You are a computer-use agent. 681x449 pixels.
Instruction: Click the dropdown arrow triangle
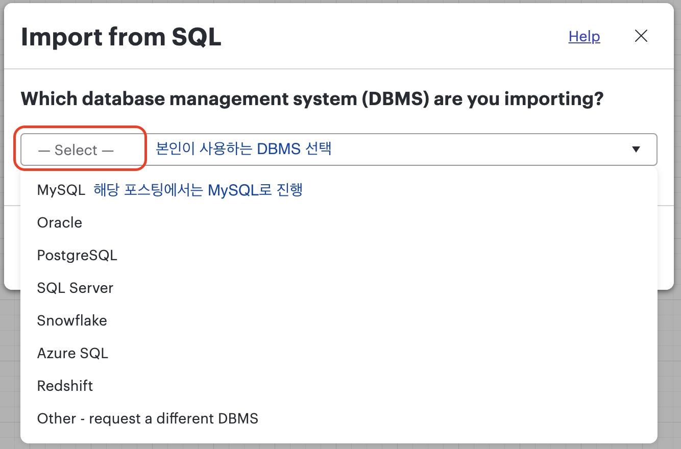[636, 149]
